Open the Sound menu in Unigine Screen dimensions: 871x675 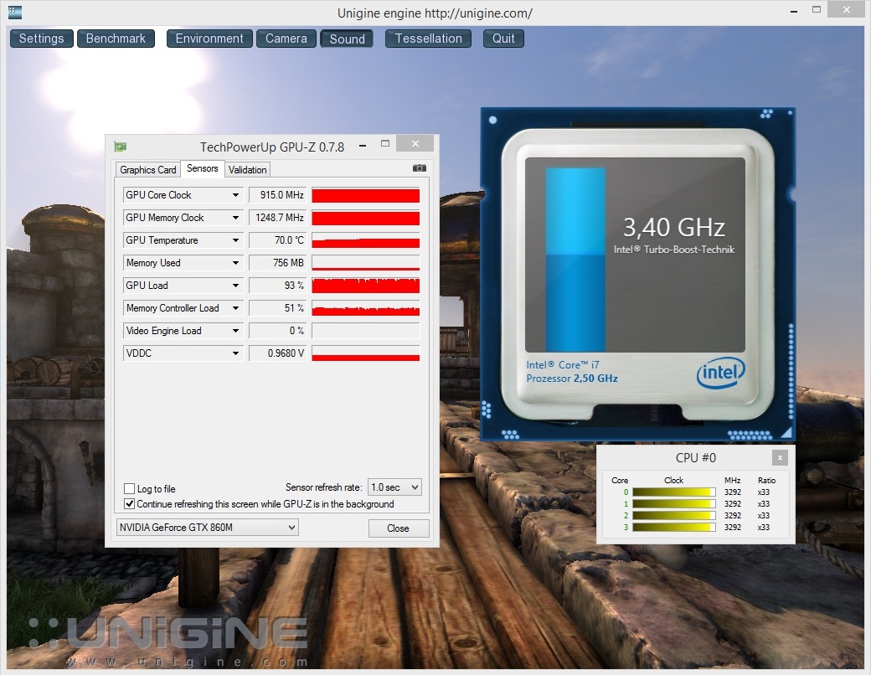pyautogui.click(x=347, y=39)
